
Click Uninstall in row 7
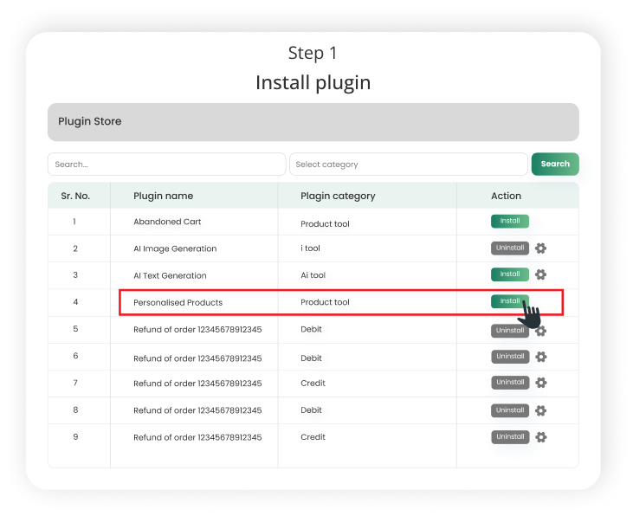coord(510,383)
